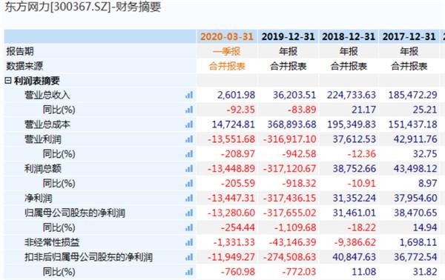The image size is (445, 280).
Task: Select the 2019-12-31 column header
Action: click(x=288, y=36)
